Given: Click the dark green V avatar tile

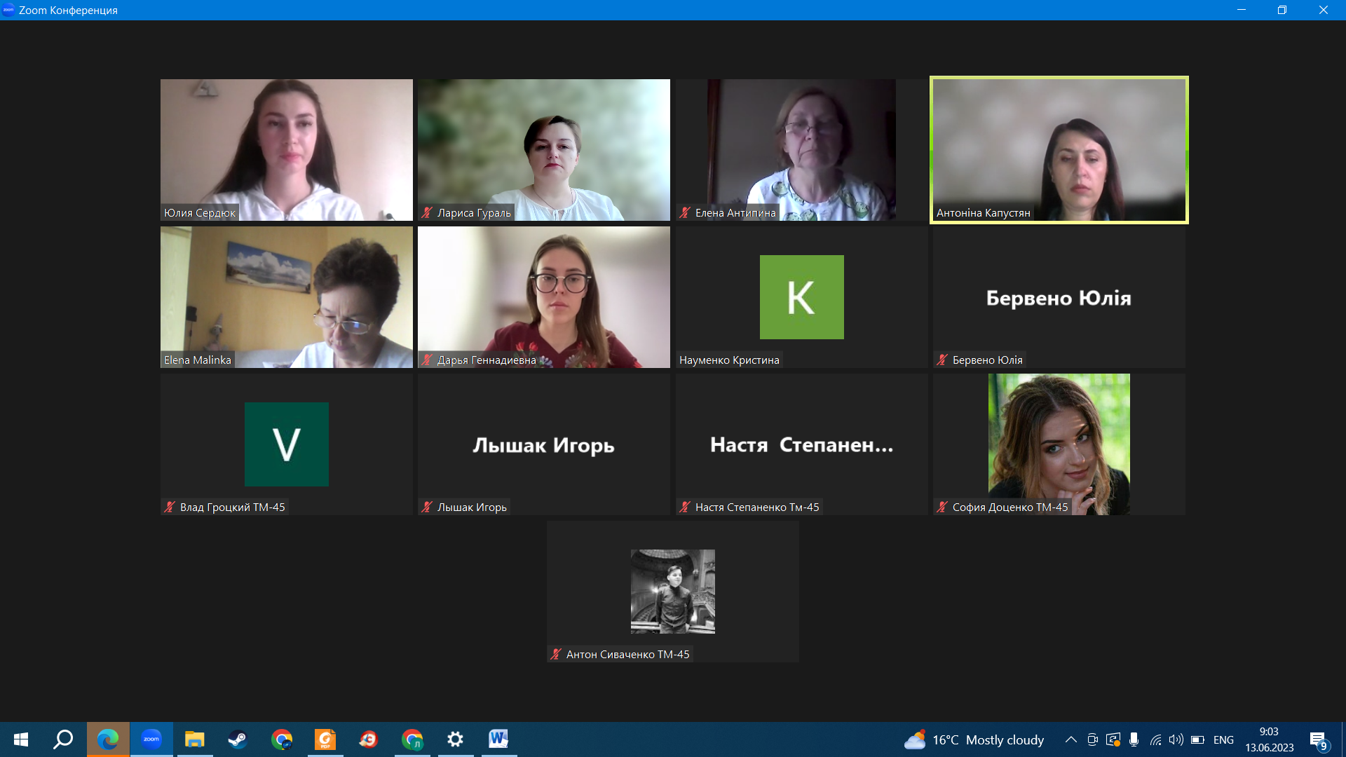Looking at the screenshot, I should pos(286,444).
